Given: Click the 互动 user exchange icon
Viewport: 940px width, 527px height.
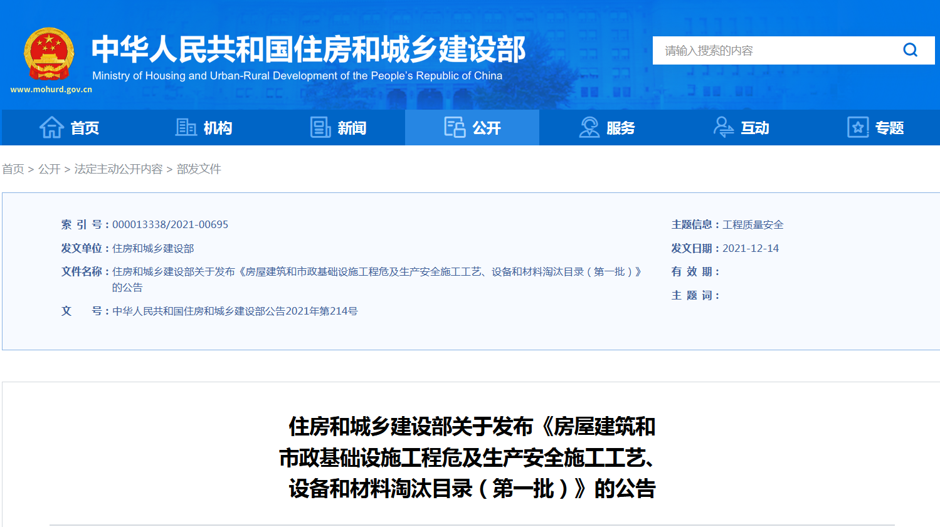Looking at the screenshot, I should tap(723, 127).
